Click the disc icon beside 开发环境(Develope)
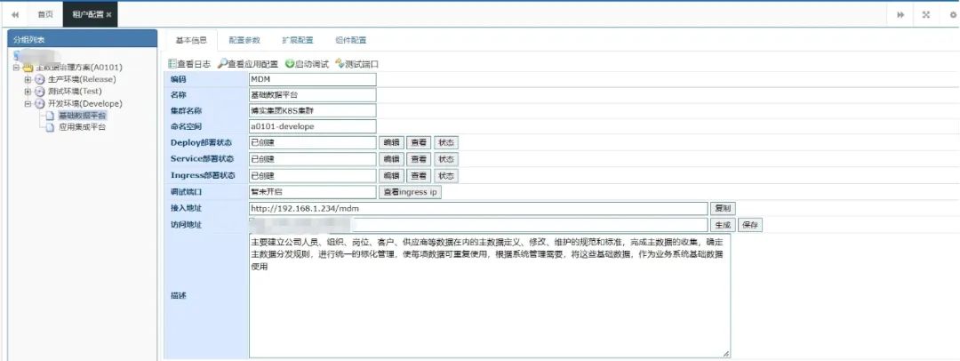The height and width of the screenshot is (361, 960). [40, 103]
